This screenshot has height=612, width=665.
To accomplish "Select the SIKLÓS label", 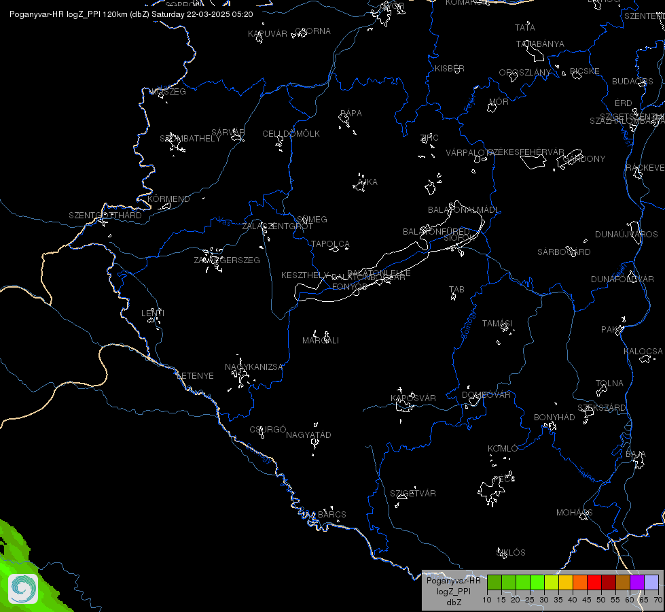I will pos(511,552).
